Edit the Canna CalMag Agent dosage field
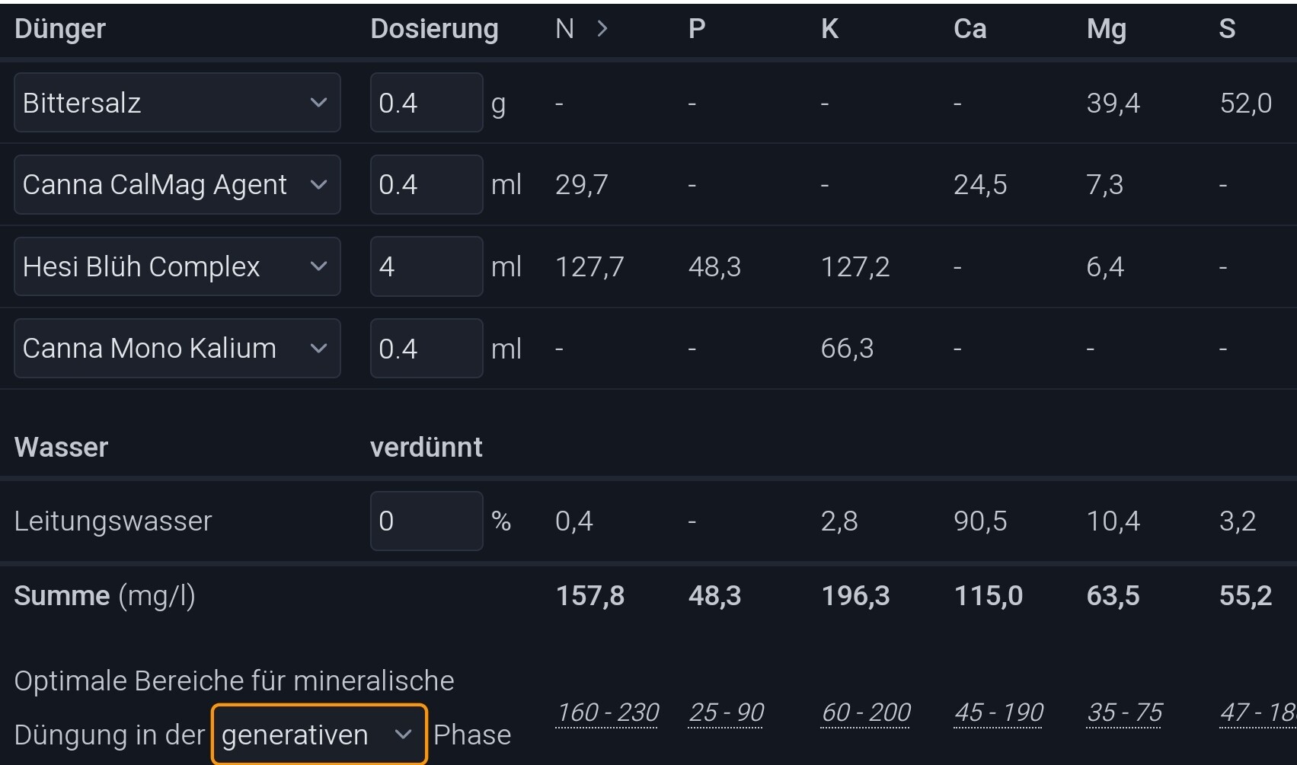Screen dimensions: 1297x765 click(426, 185)
